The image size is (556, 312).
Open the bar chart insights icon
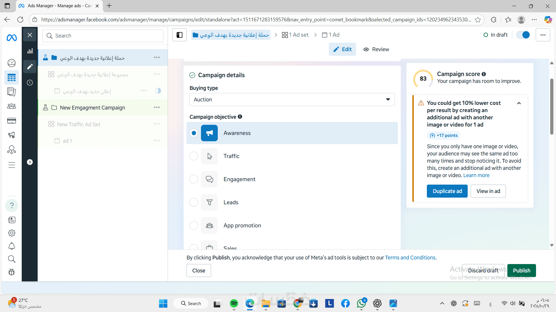[30, 51]
